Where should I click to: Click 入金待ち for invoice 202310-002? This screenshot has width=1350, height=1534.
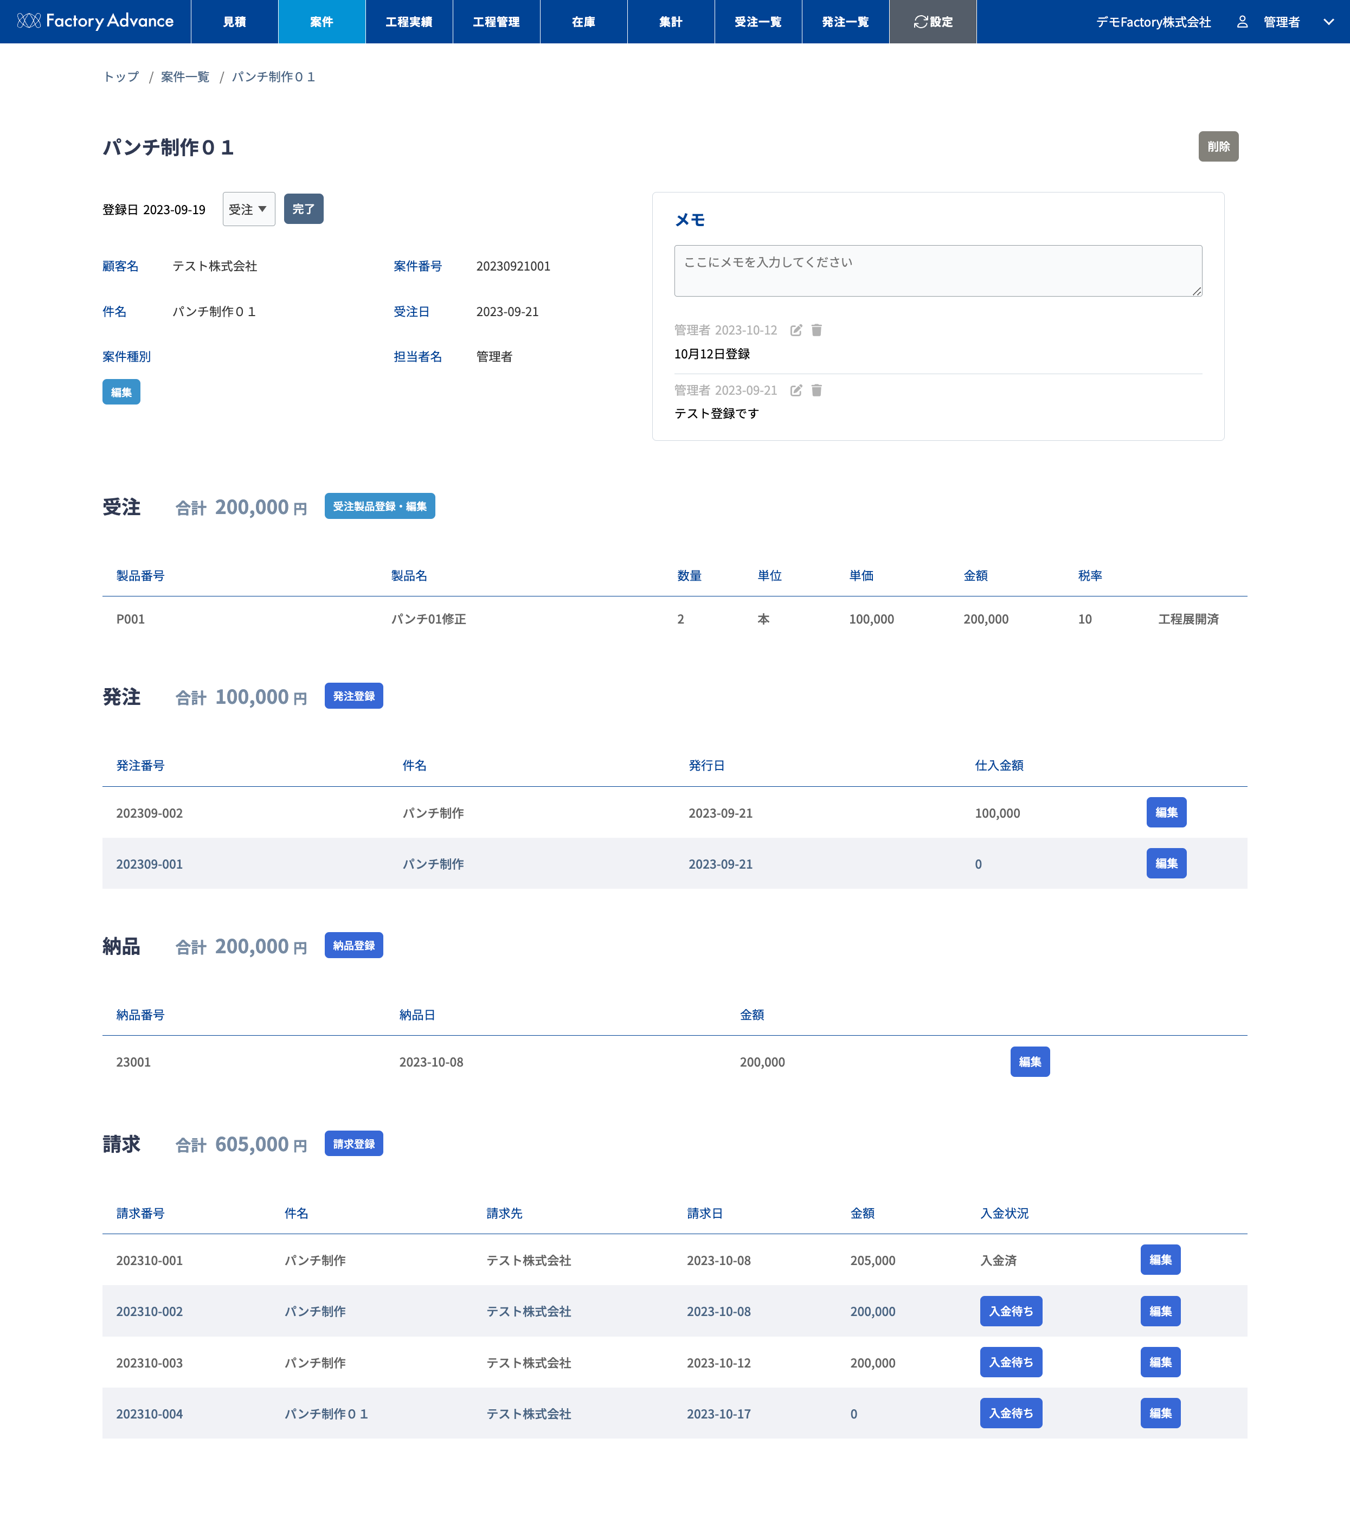coord(1010,1311)
